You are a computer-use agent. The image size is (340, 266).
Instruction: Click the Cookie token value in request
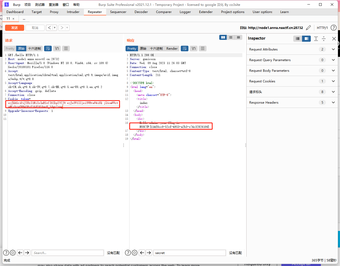[63, 105]
